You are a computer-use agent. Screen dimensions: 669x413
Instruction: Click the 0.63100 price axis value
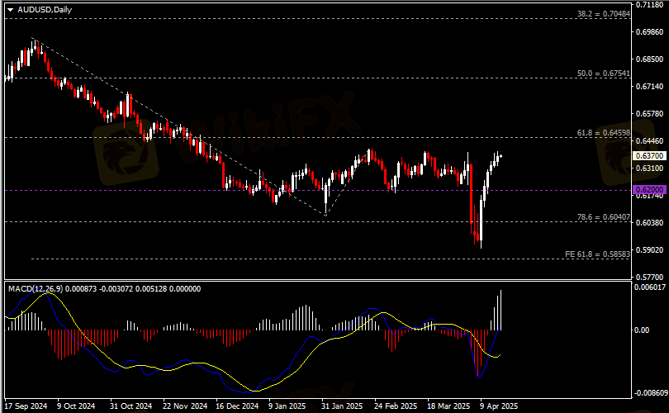(x=649, y=169)
